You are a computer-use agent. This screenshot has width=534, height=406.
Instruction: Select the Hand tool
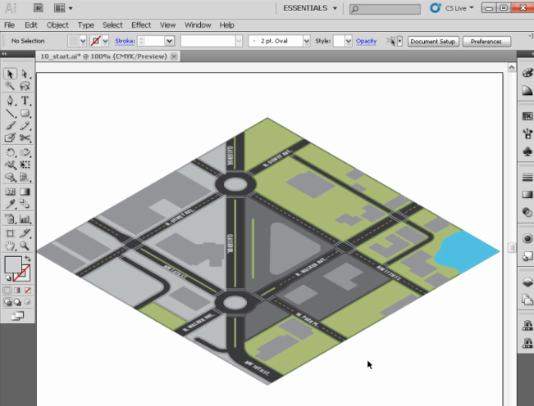point(10,246)
